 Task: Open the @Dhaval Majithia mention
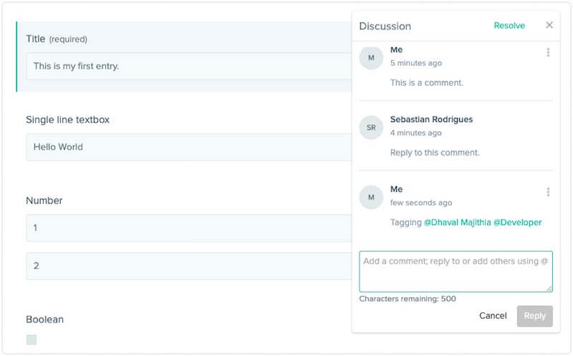click(457, 223)
